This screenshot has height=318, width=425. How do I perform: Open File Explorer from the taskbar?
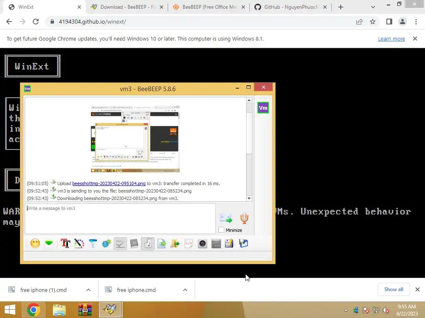point(59,310)
